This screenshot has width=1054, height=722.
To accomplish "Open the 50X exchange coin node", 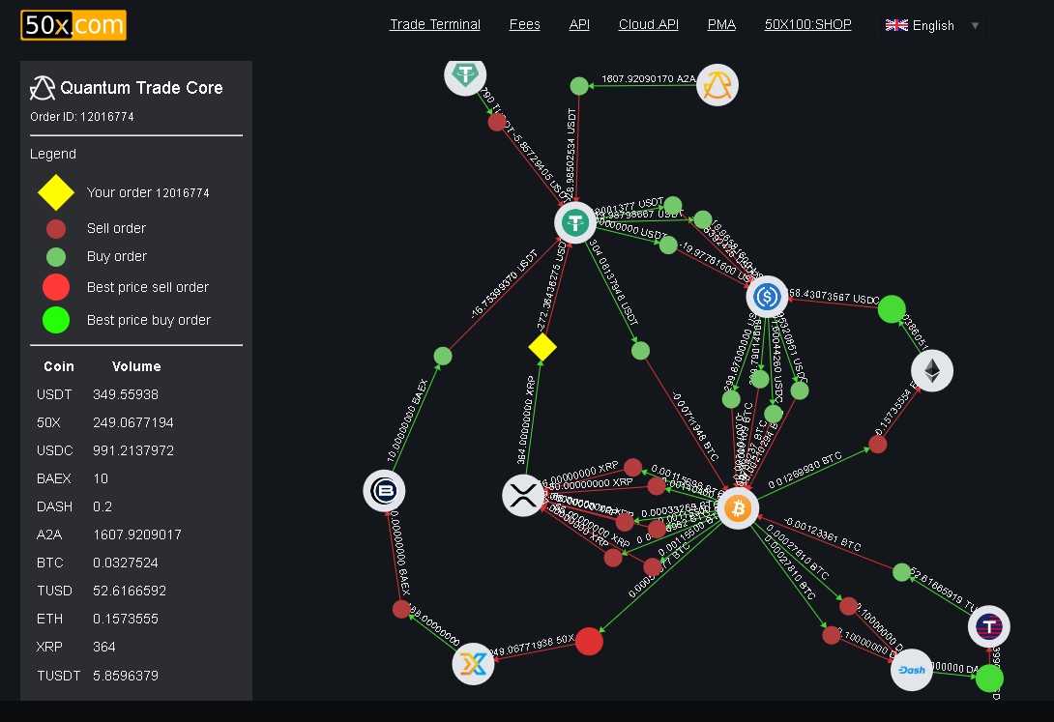I will click(473, 664).
